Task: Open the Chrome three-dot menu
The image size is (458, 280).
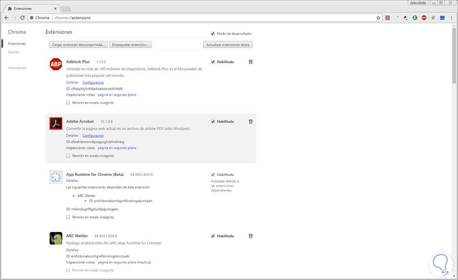Action: (x=451, y=18)
